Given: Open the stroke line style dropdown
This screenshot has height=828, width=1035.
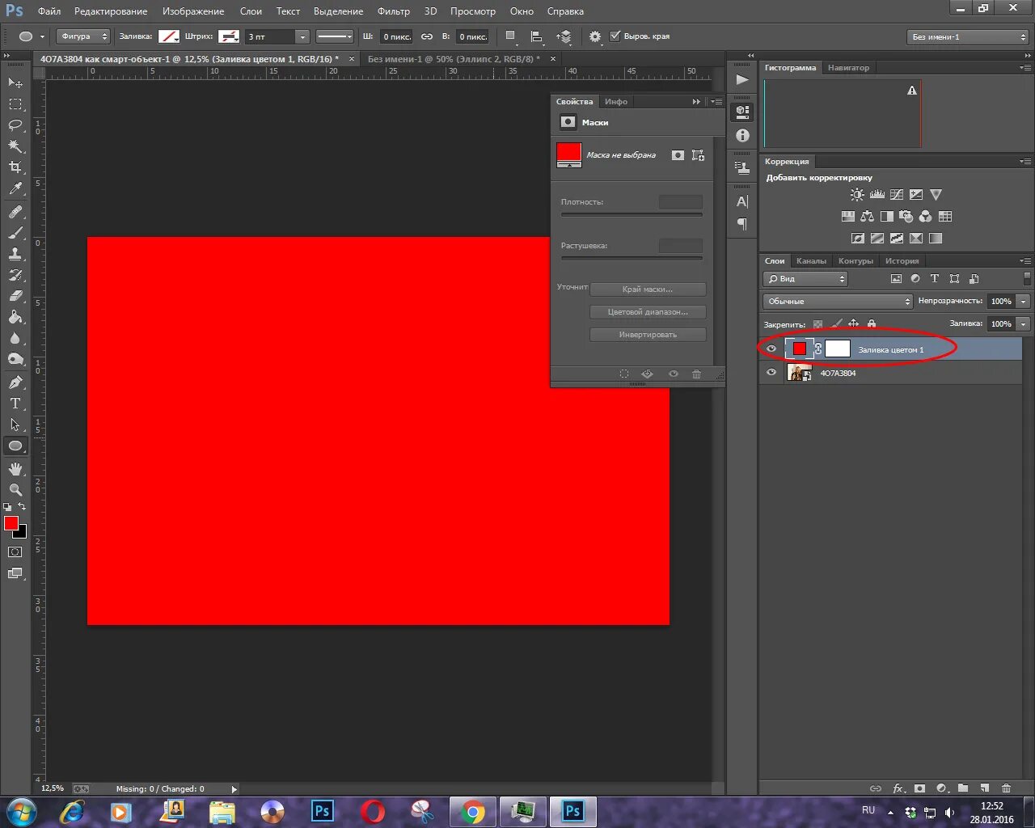Looking at the screenshot, I should (335, 36).
